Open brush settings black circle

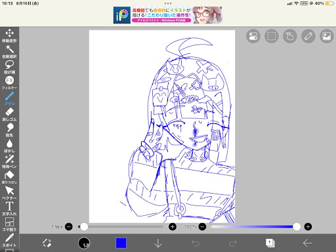84,243
